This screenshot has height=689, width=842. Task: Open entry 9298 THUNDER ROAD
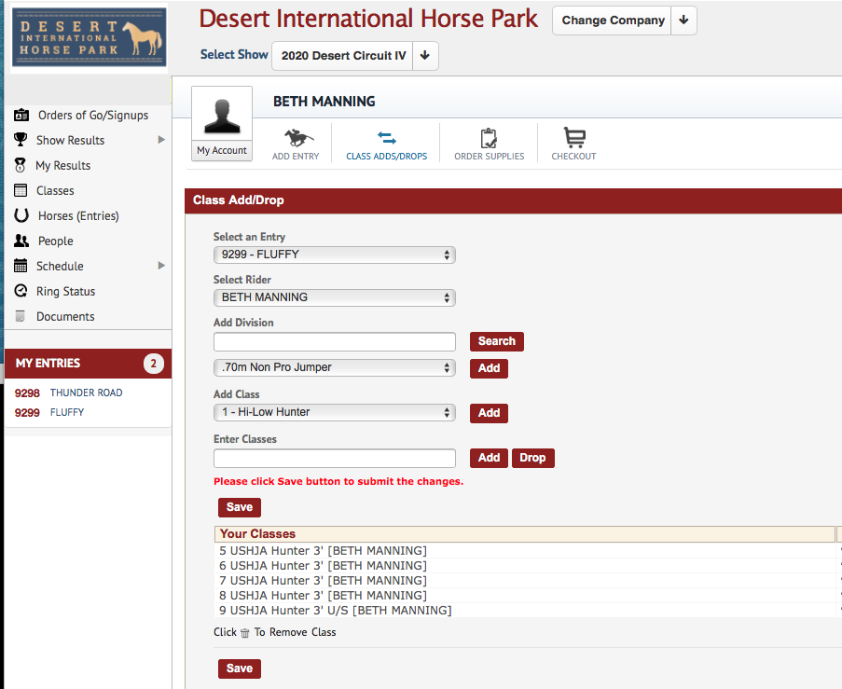tap(69, 393)
